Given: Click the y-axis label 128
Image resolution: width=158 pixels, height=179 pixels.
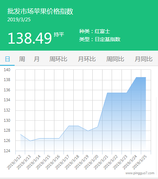Looking at the screenshot, I should click(7, 130).
